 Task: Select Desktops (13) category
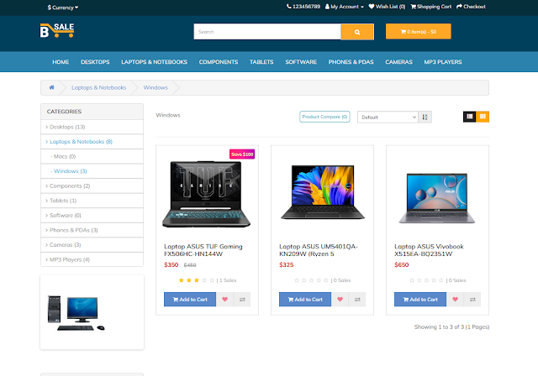point(92,127)
